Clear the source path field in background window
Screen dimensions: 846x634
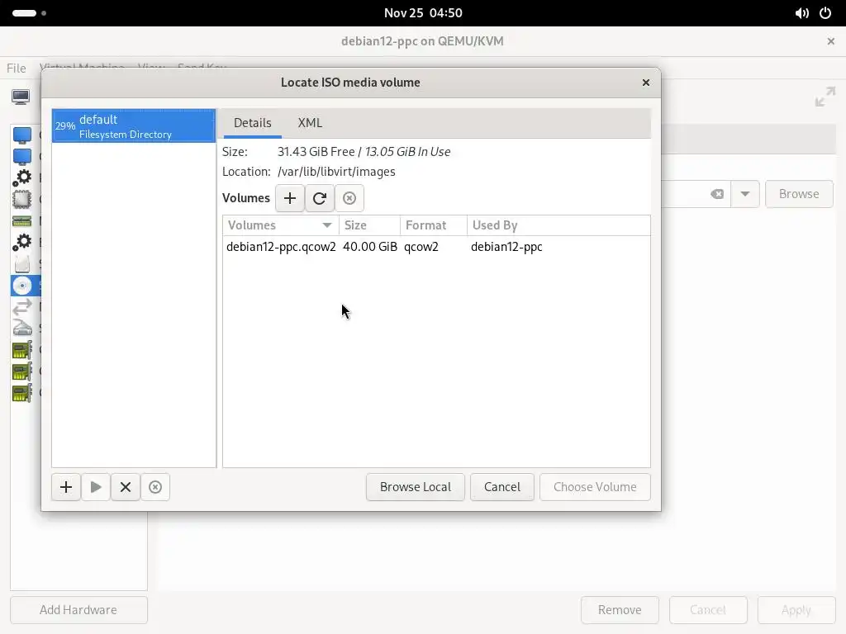tap(717, 194)
